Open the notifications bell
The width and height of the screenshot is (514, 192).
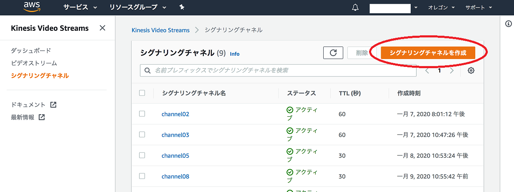355,7
